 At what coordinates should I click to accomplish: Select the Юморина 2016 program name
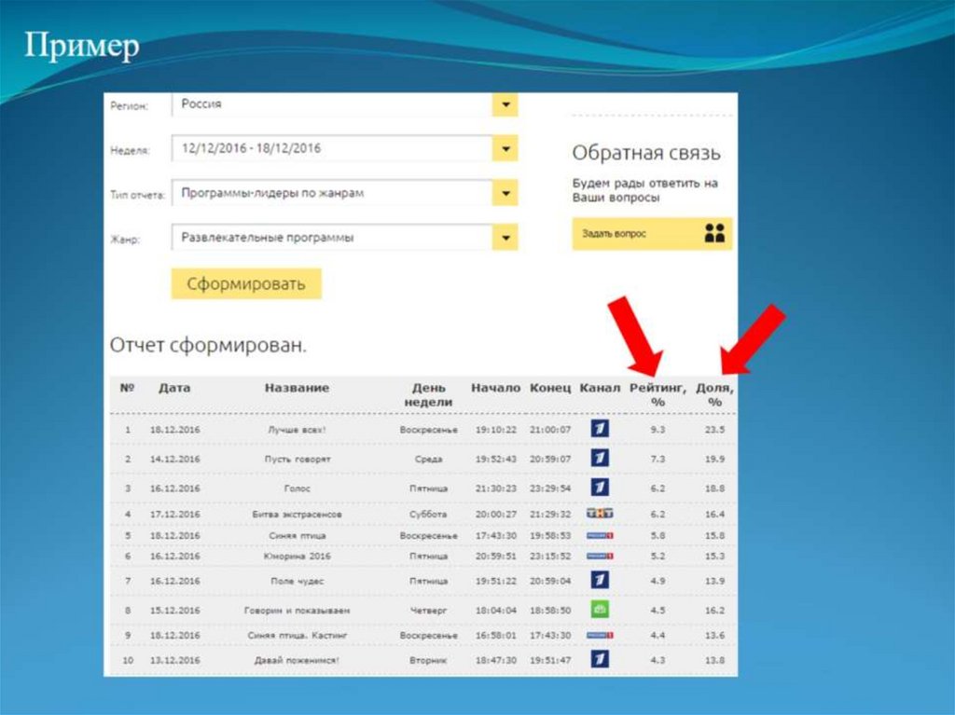point(298,557)
